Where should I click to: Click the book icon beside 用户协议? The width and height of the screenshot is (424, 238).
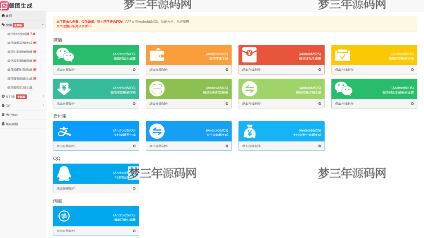(3, 115)
